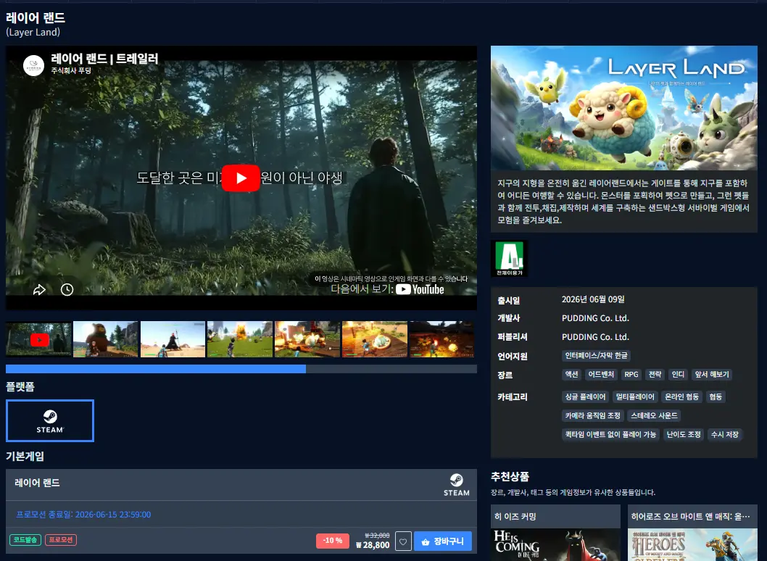Viewport: 767px width, 561px height.
Task: Click the thumbnail gallery scrollbar
Action: pos(241,369)
